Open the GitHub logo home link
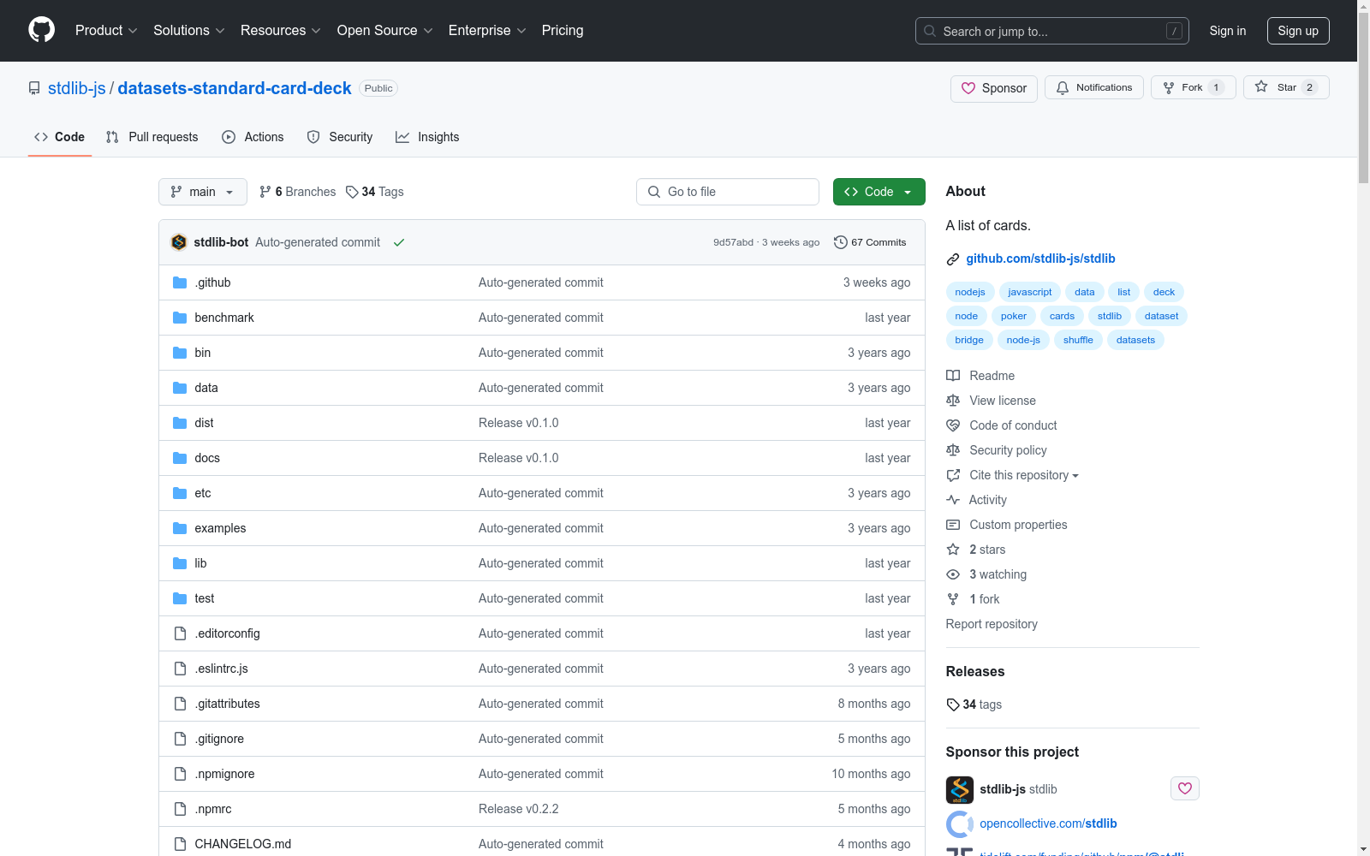Image resolution: width=1370 pixels, height=856 pixels. pos(41,30)
